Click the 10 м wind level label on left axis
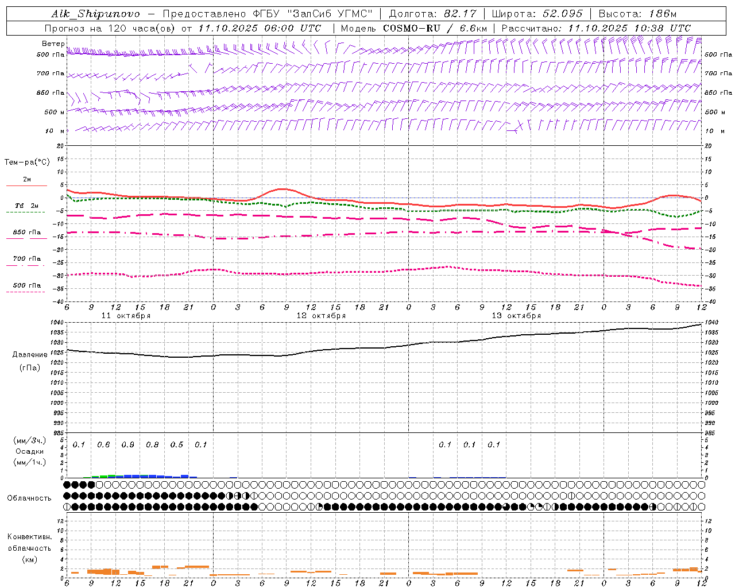Image resolution: width=735 pixels, height=588 pixels. coord(55,131)
